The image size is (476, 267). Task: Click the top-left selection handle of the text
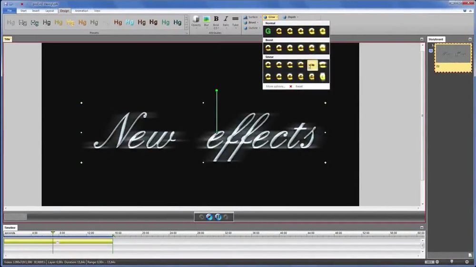[81, 103]
